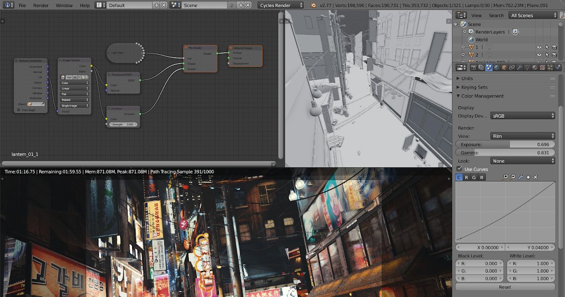This screenshot has width=565, height=297.
Task: Select the Scene properties tab
Action: click(x=489, y=67)
